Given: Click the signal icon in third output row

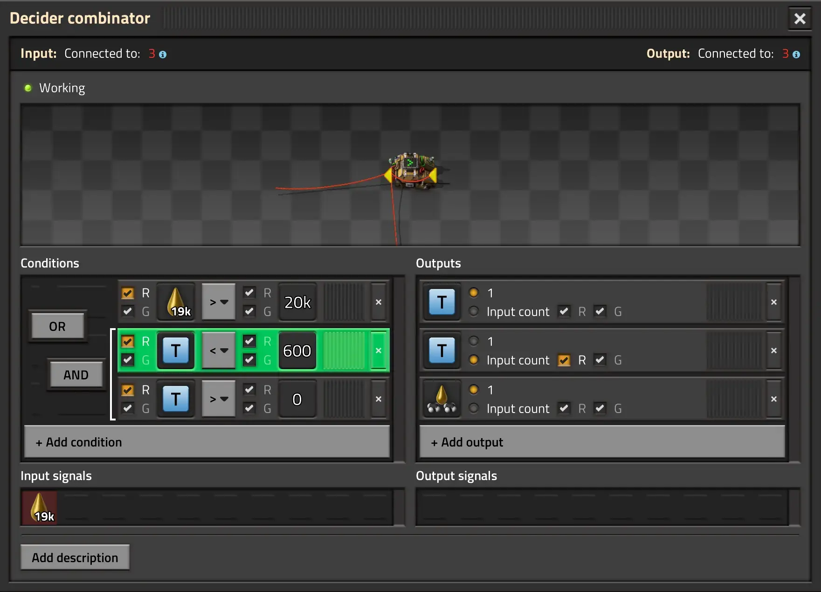Looking at the screenshot, I should point(442,399).
